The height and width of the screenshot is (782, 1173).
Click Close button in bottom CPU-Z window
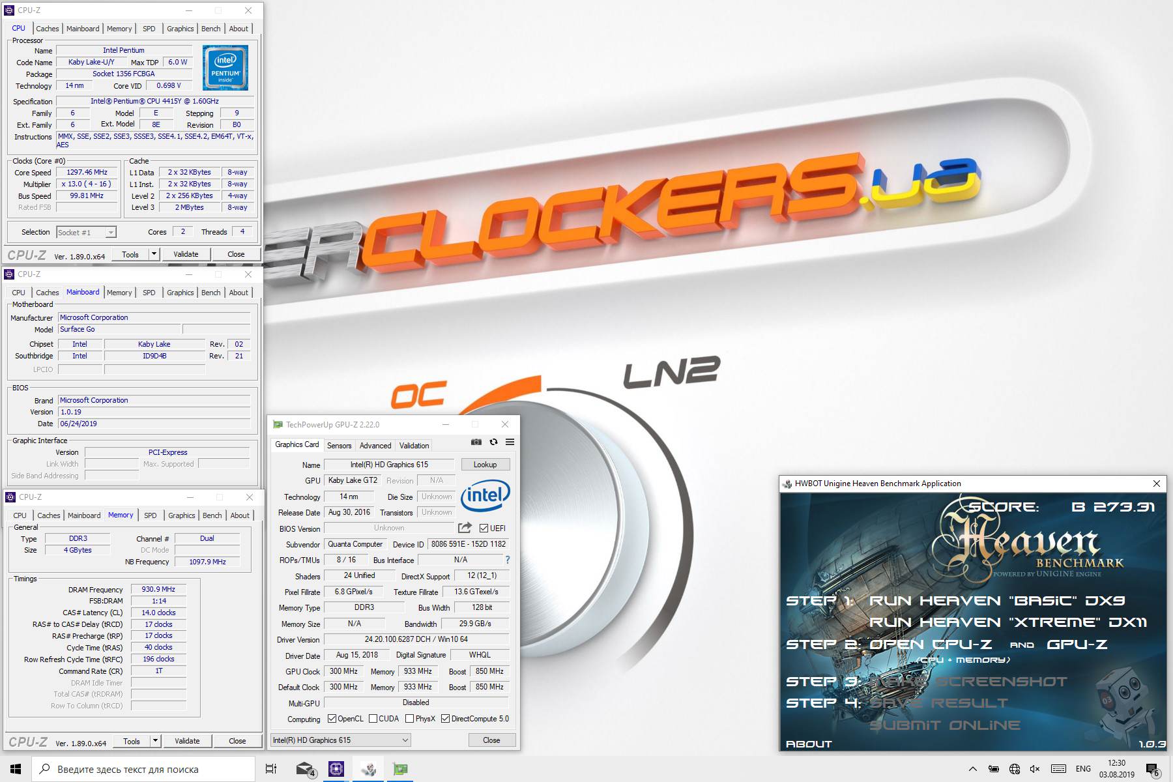(x=237, y=741)
